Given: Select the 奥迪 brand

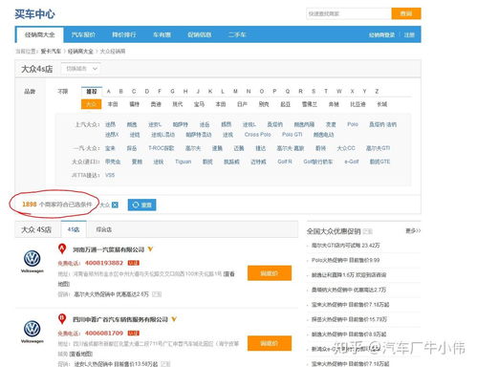Looking at the screenshot, I should pyautogui.click(x=156, y=104).
